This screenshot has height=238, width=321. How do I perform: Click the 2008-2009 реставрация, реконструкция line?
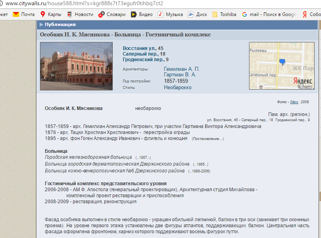tap(91, 202)
